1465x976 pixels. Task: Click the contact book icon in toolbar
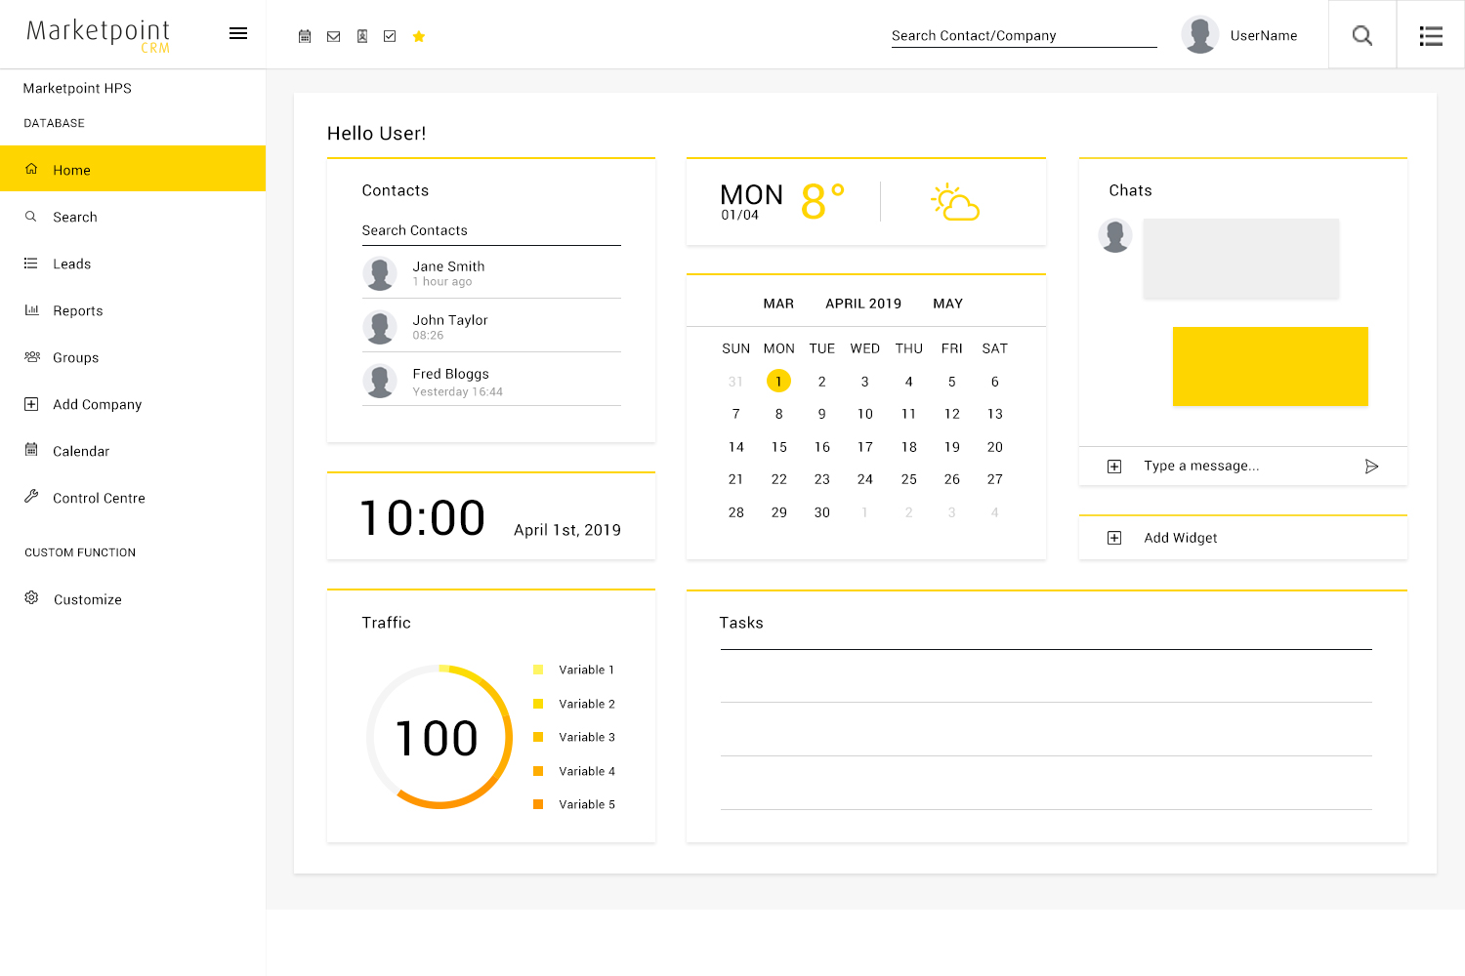tap(361, 36)
